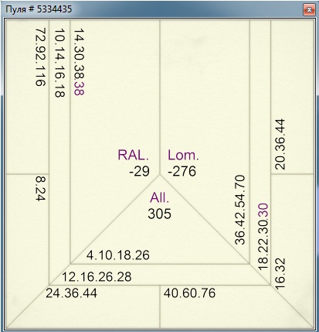Select the 305 score under All.
The width and height of the screenshot is (319, 332).
pos(159,214)
